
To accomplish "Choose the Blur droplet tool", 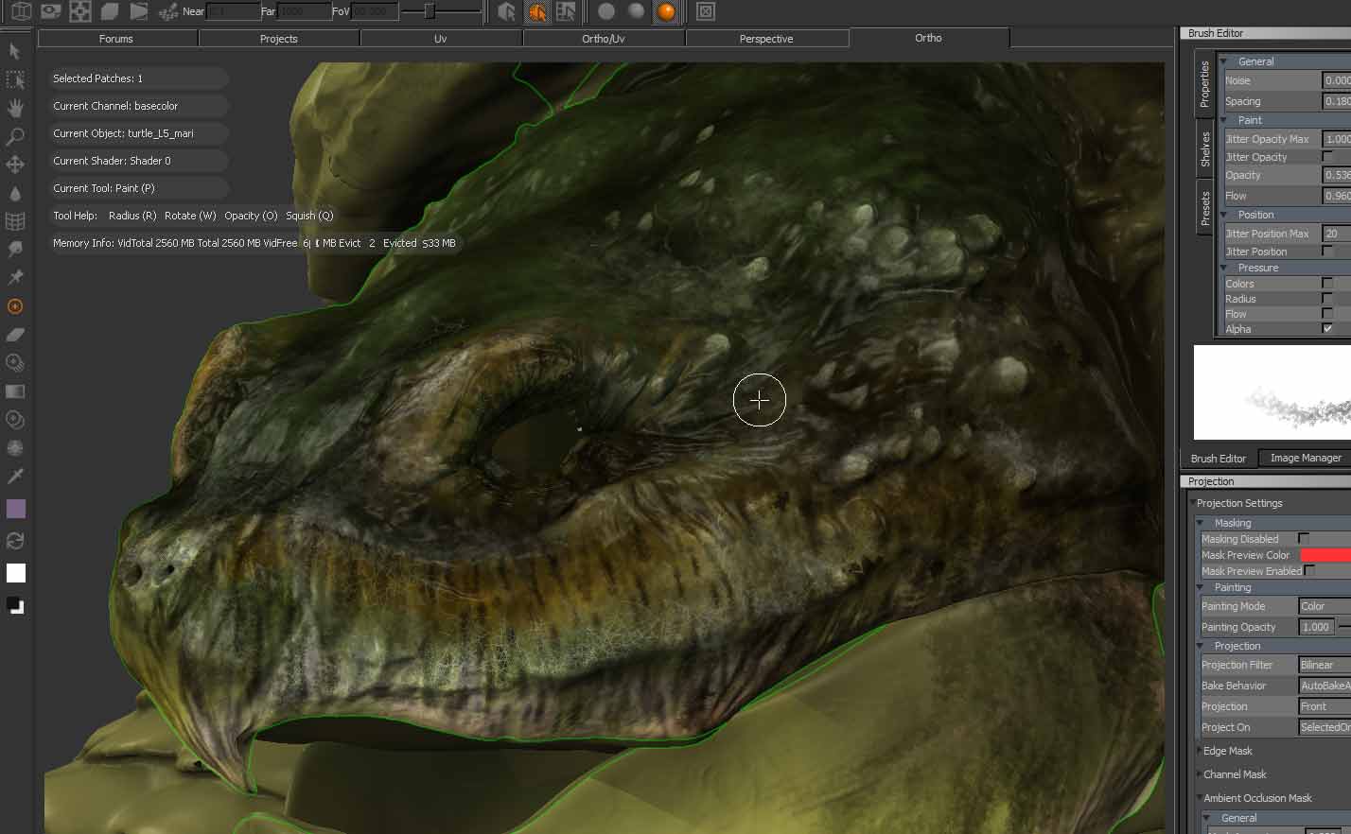I will click(x=15, y=193).
